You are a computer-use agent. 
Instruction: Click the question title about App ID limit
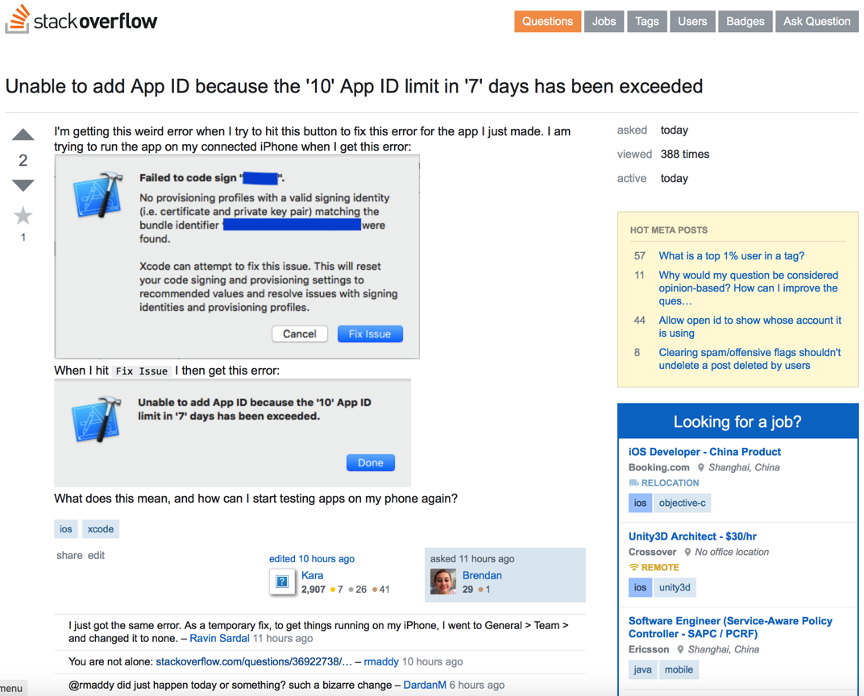click(x=354, y=86)
